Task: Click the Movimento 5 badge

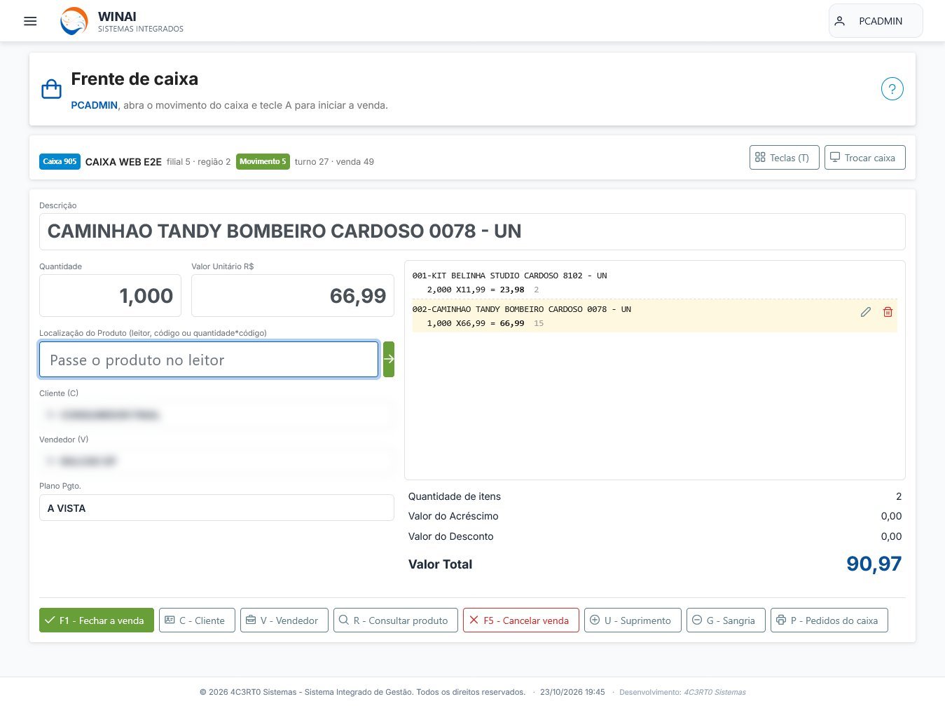Action: coord(263,161)
